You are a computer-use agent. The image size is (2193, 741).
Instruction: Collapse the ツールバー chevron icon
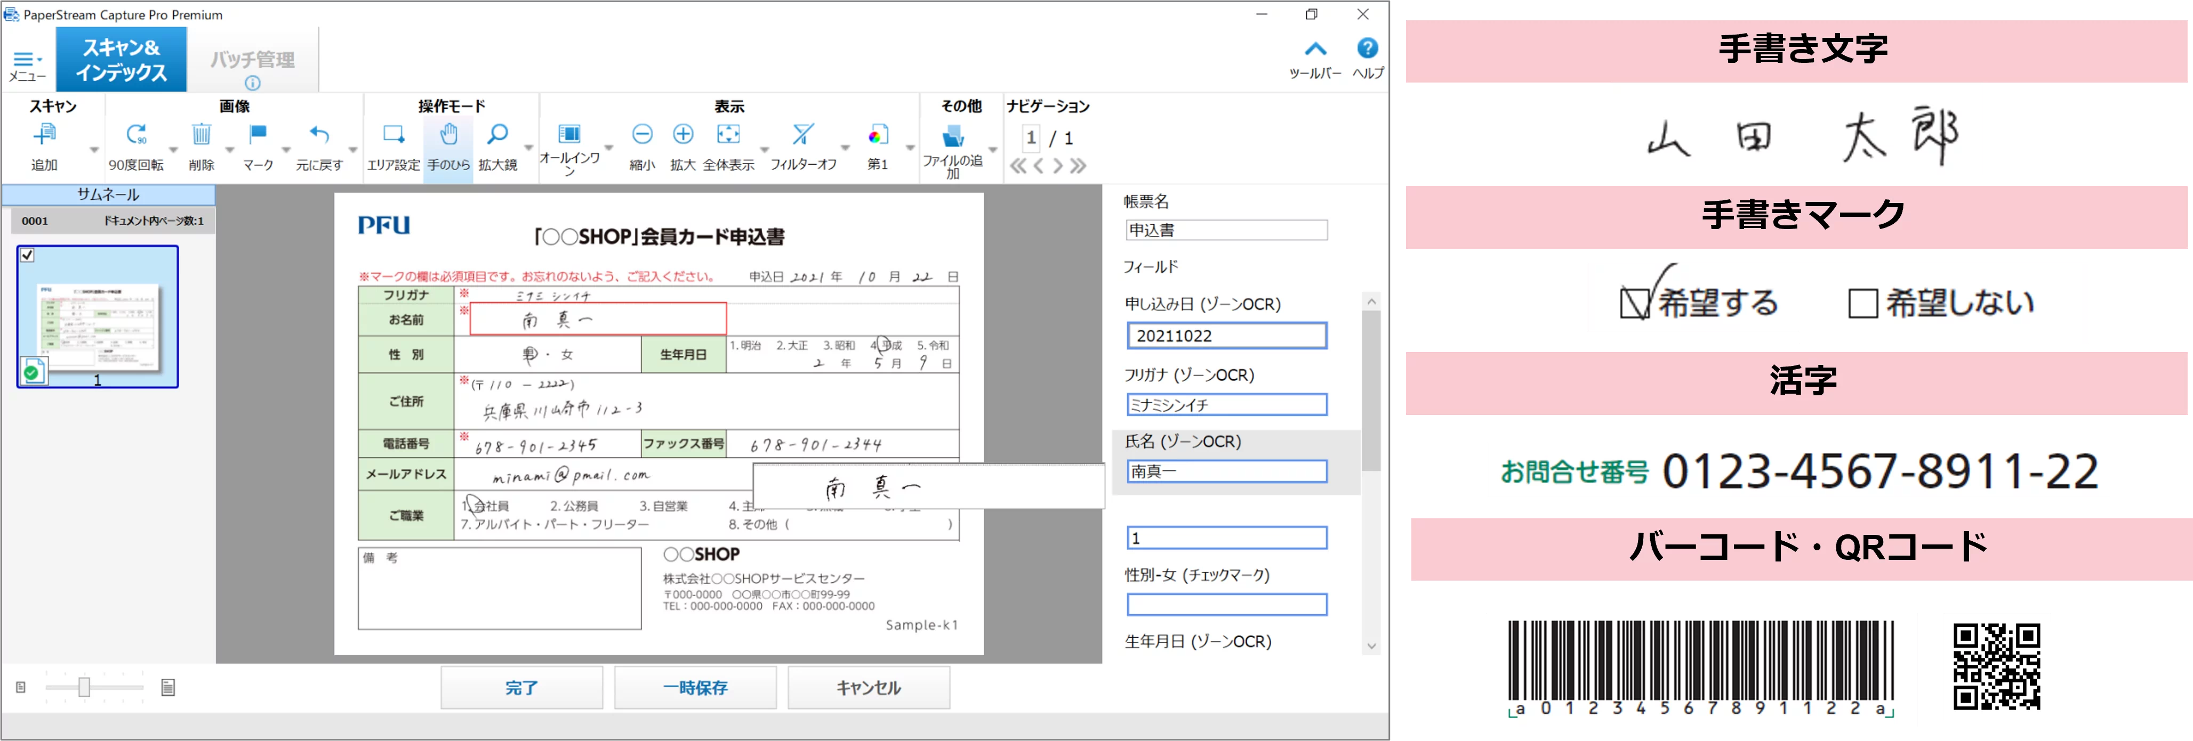coord(1315,50)
